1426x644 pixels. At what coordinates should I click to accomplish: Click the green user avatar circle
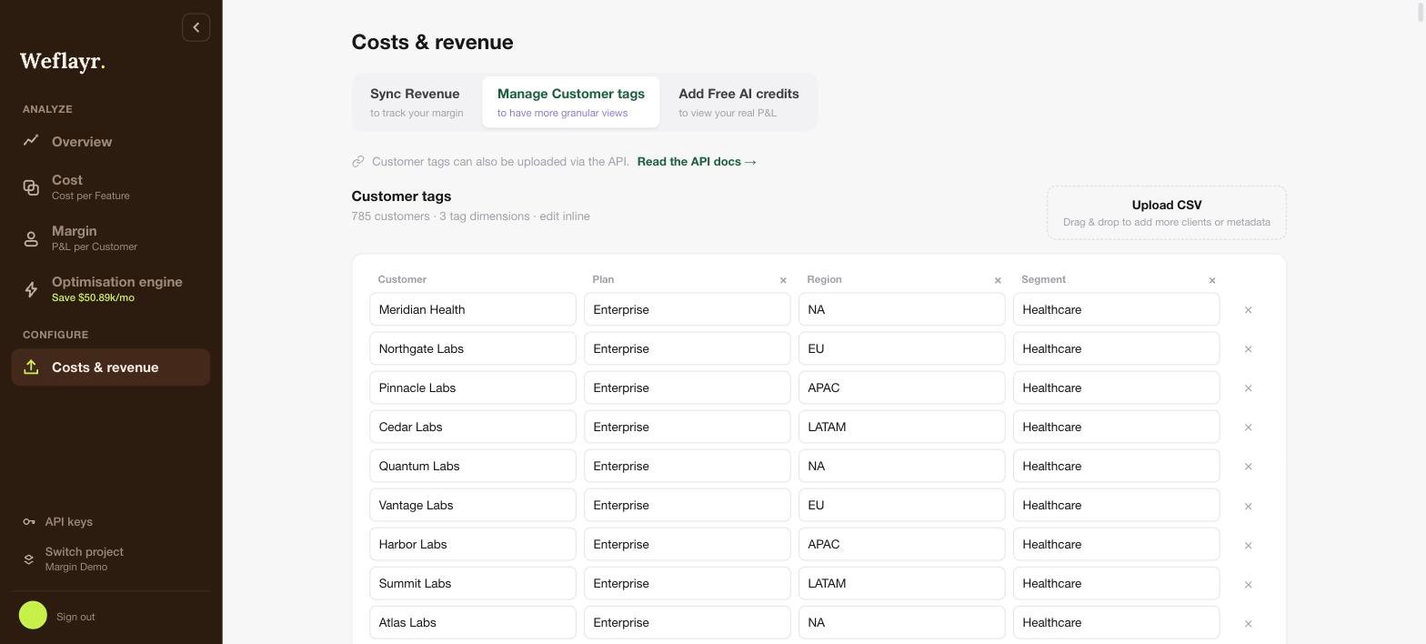coord(33,616)
